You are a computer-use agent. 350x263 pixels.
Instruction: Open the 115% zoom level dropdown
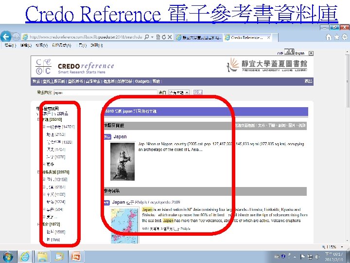click(x=342, y=247)
